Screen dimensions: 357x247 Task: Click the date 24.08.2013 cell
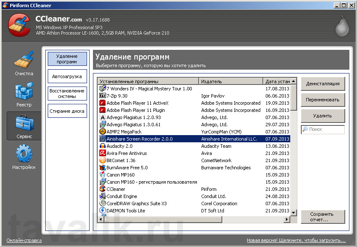(277, 196)
